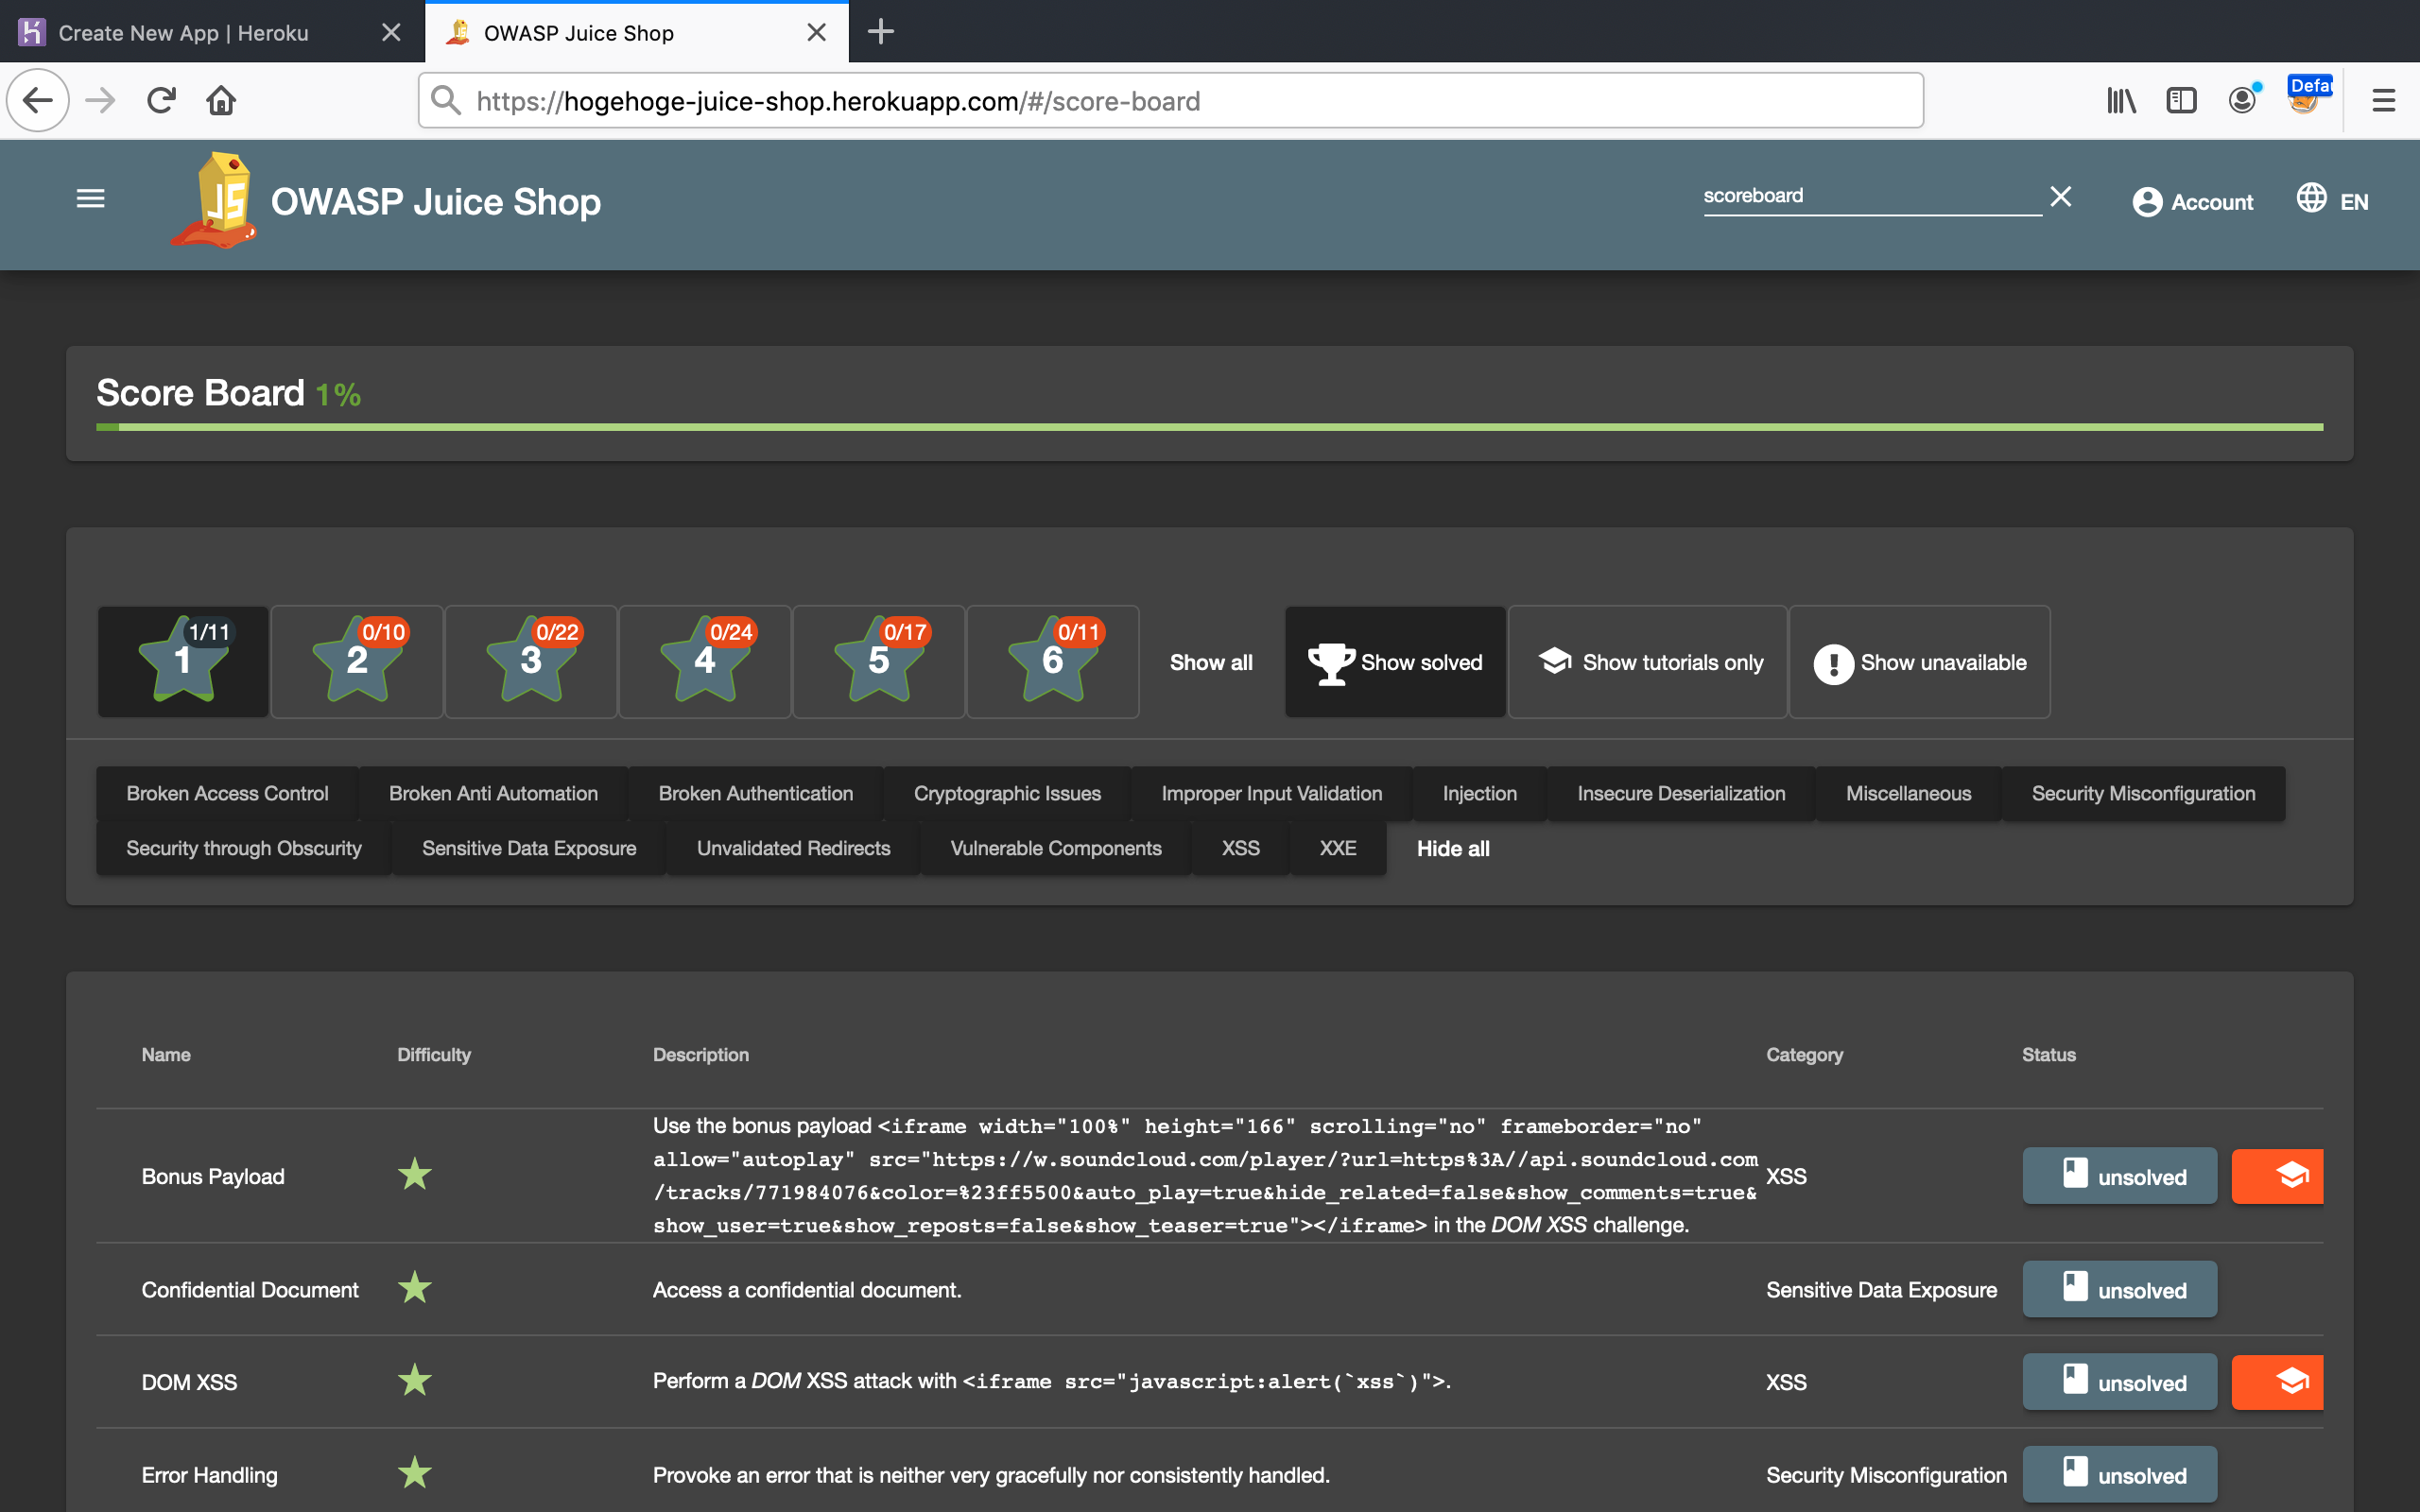Screen dimensions: 2420x1512
Task: Click Show all difficulties
Action: (1211, 662)
